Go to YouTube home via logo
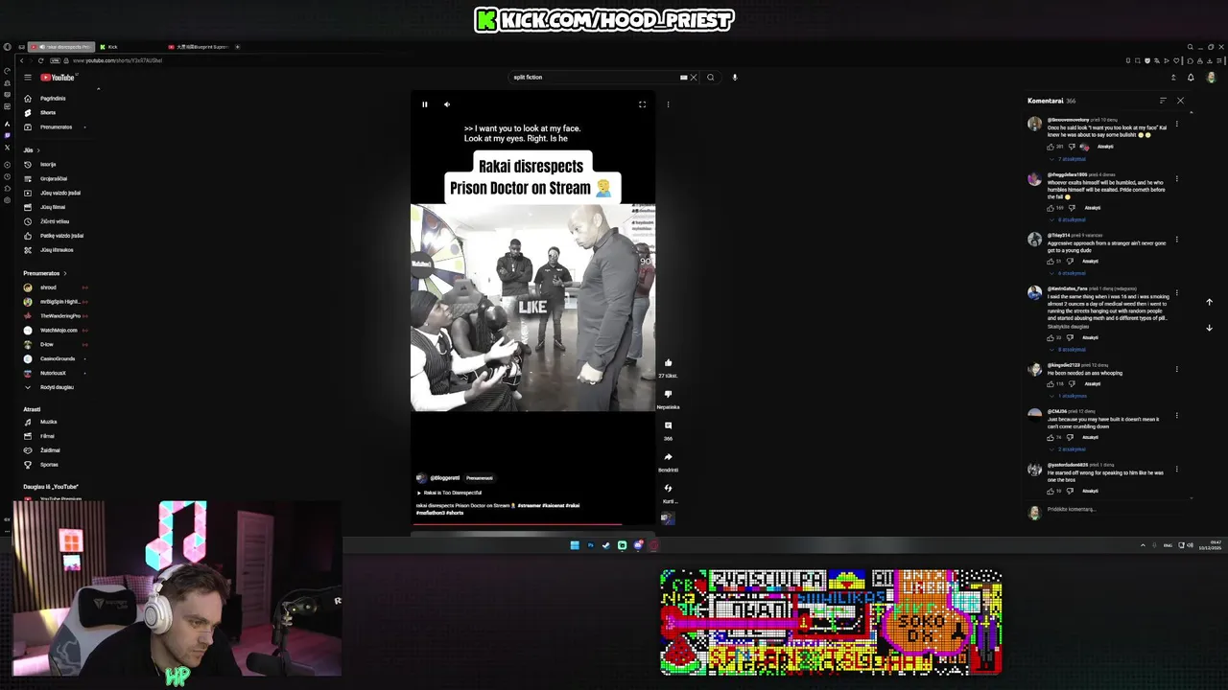Image resolution: width=1228 pixels, height=690 pixels. [x=58, y=78]
